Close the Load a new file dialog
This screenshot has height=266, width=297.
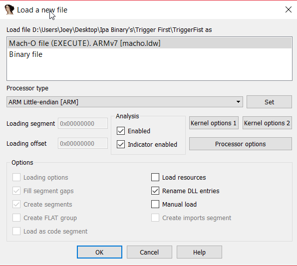[289, 9]
